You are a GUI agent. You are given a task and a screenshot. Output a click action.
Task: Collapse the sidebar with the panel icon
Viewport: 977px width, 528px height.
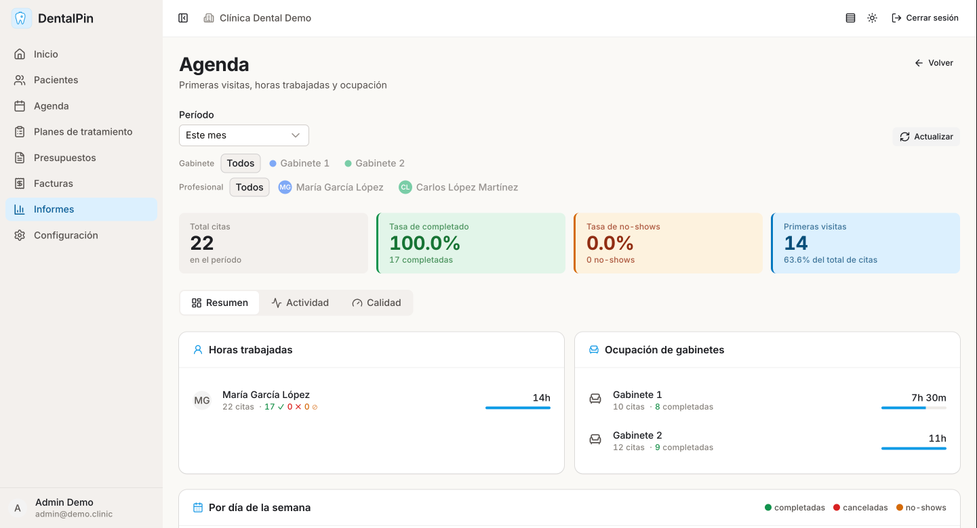click(183, 18)
